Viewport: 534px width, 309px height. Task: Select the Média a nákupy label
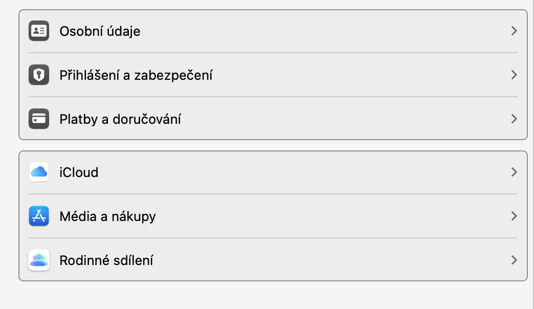click(107, 216)
